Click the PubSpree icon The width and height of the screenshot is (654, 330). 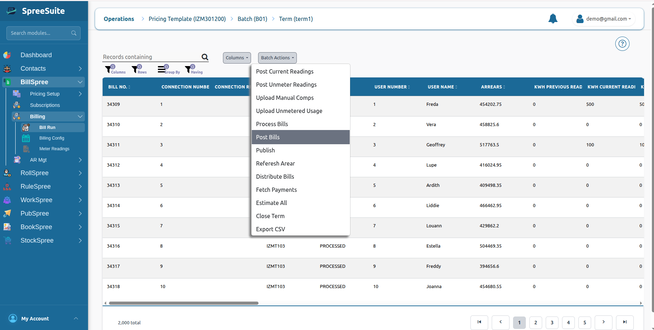pos(7,213)
